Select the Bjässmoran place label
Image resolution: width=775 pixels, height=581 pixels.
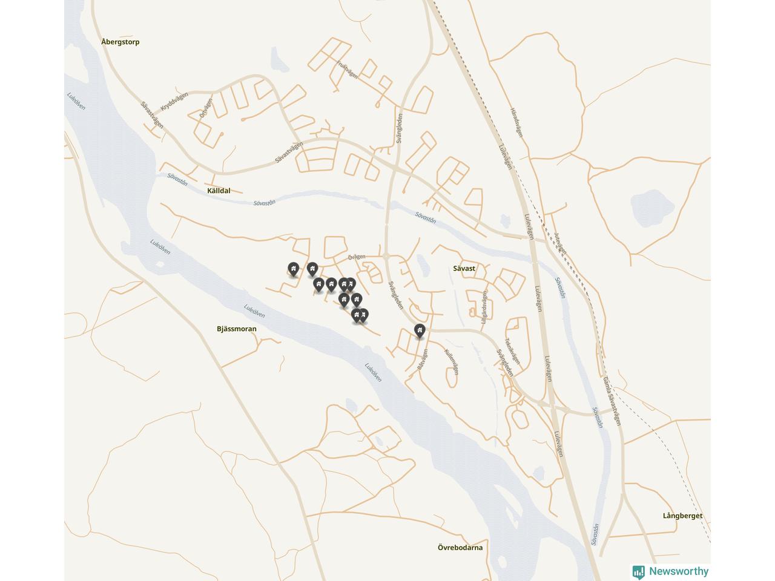click(237, 329)
